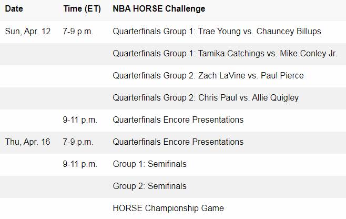Screen dimensions: 346x219
Task: Select the Group 2: Semifinals entry
Action: click(x=149, y=186)
